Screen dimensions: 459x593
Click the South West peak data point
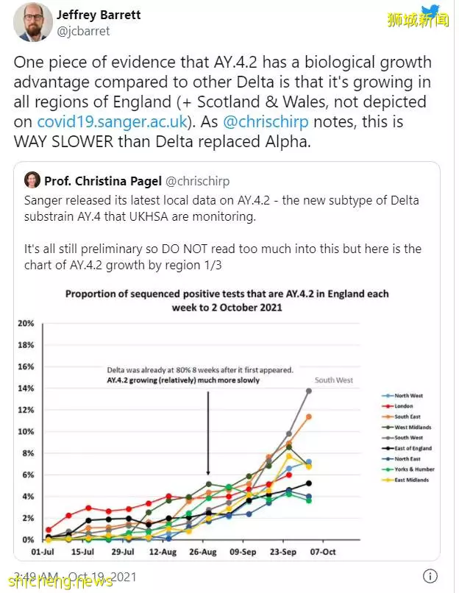pyautogui.click(x=309, y=391)
